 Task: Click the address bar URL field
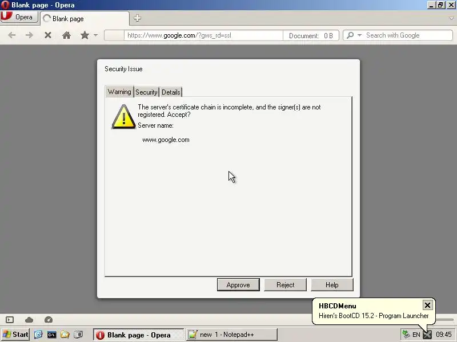click(203, 35)
